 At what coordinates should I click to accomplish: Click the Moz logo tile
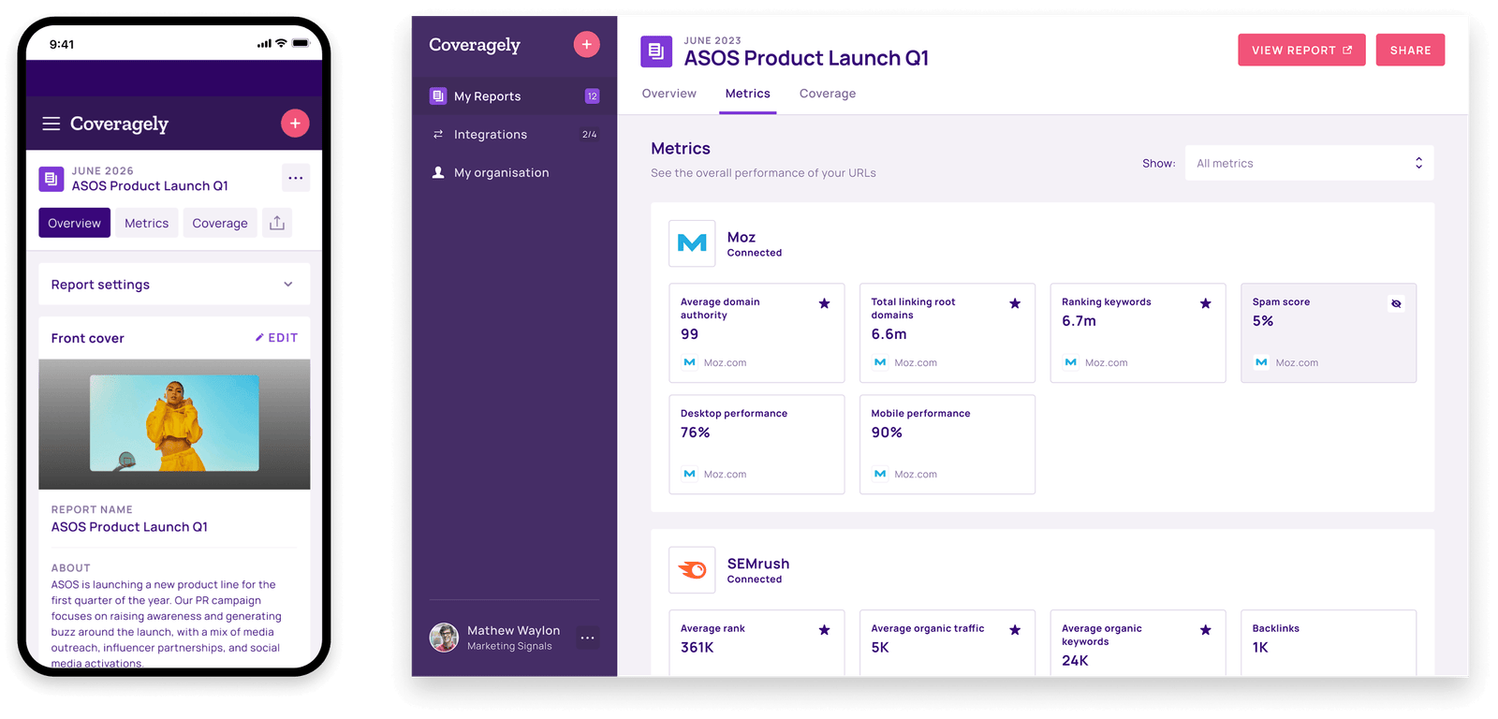click(x=692, y=243)
